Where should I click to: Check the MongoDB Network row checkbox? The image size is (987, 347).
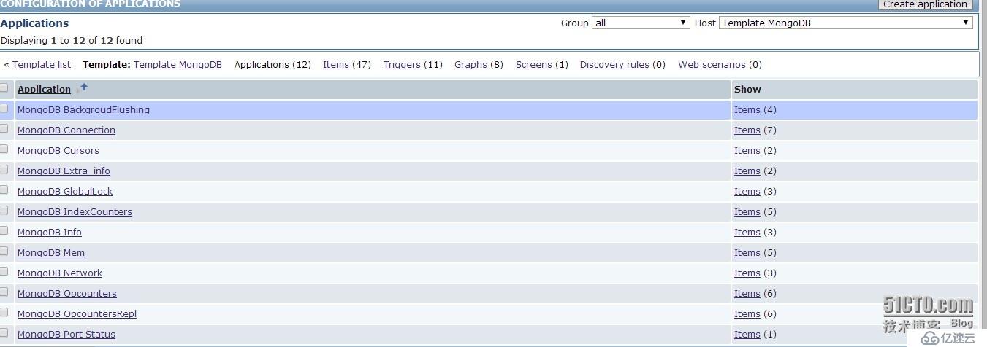tap(4, 271)
